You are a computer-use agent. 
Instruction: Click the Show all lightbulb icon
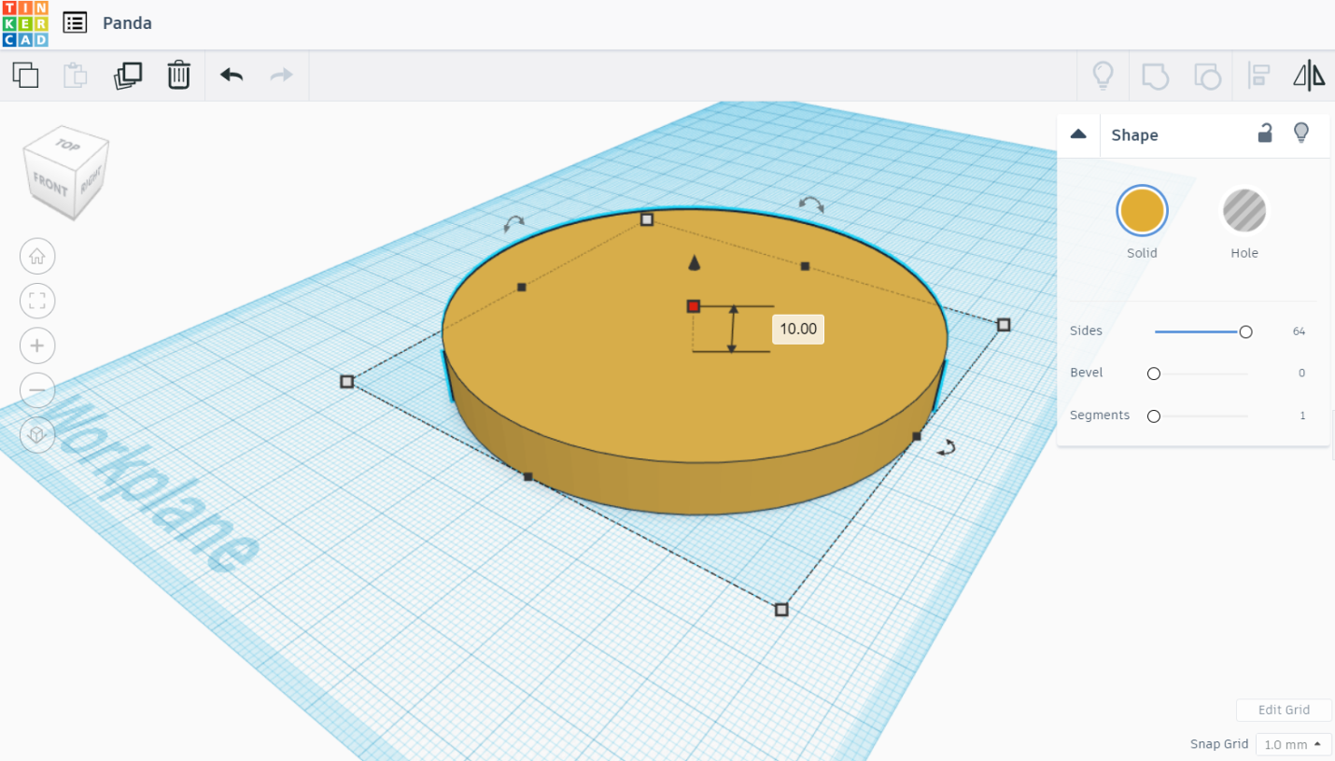point(1103,76)
